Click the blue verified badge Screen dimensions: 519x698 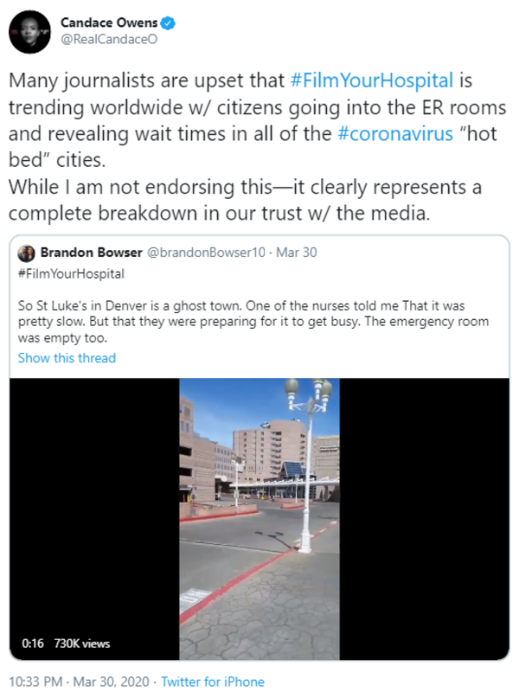pos(168,22)
